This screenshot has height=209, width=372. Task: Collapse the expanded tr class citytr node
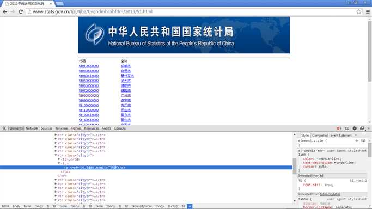point(56,155)
